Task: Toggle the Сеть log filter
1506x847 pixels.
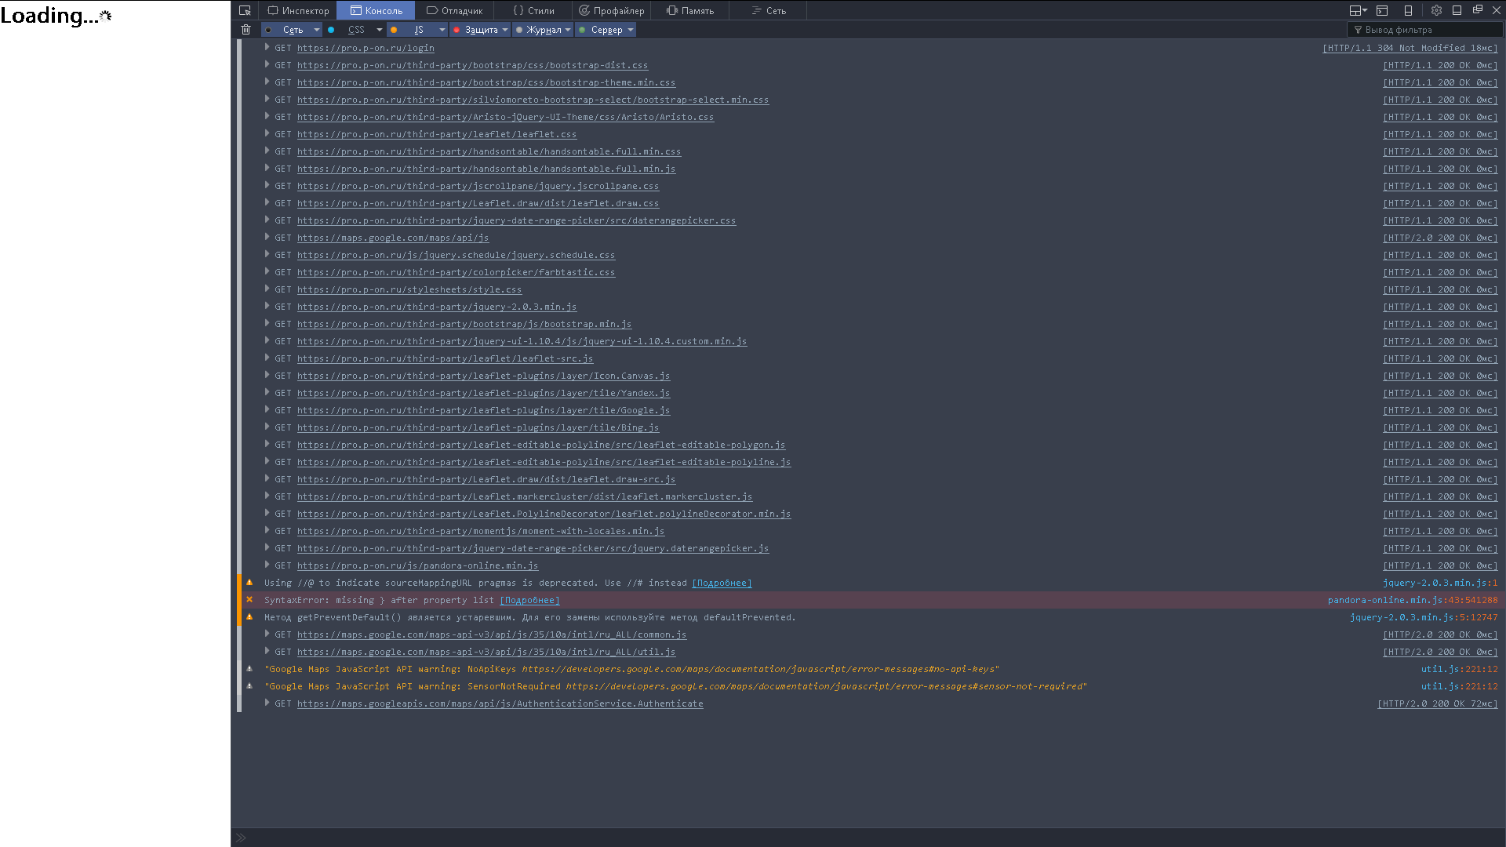Action: (293, 30)
